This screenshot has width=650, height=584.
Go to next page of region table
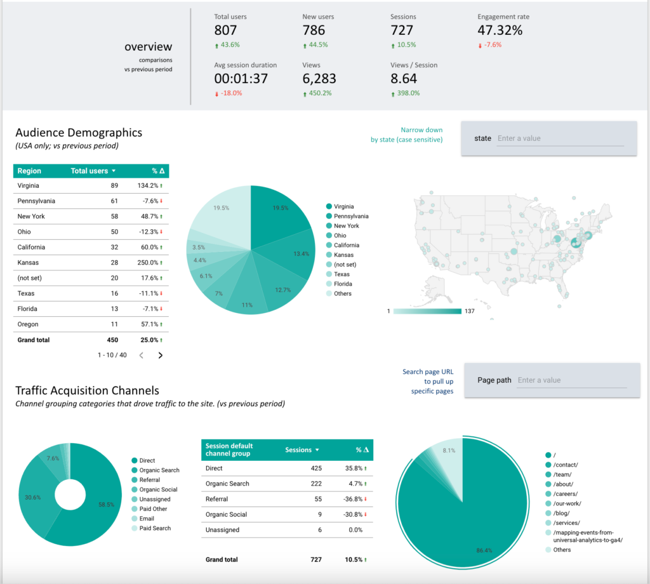[x=160, y=355]
